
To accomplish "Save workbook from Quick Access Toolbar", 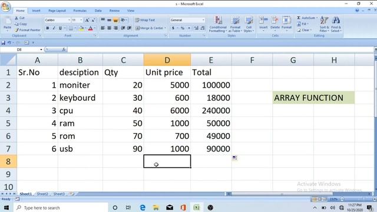I will point(4,43).
